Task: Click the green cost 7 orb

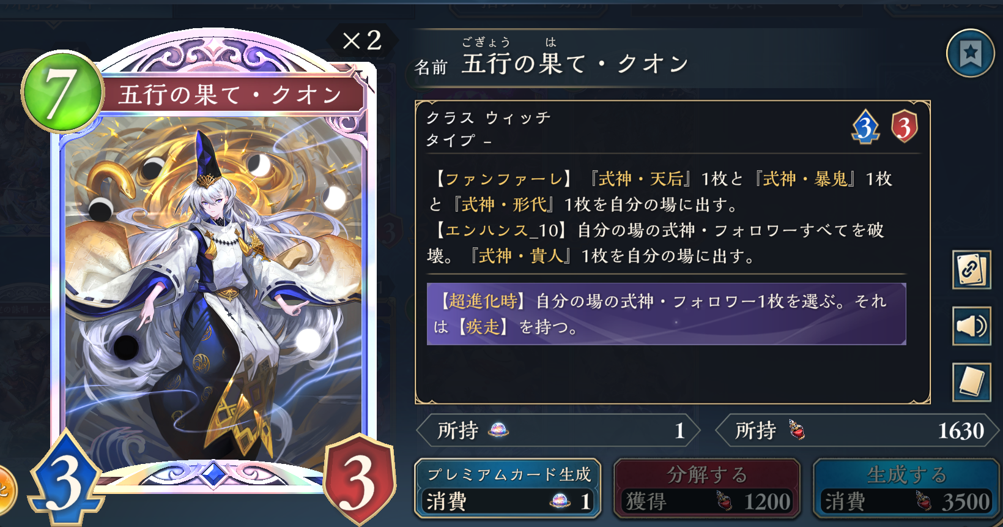Action: (x=62, y=92)
